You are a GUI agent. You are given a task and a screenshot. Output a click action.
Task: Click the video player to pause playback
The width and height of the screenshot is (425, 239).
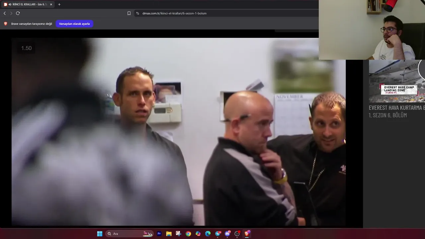179,132
